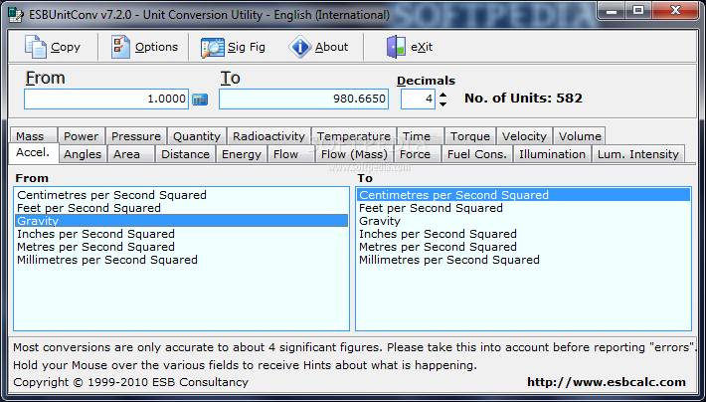This screenshot has width=706, height=402.
Task: Switch to the Volume tab
Action: 580,136
